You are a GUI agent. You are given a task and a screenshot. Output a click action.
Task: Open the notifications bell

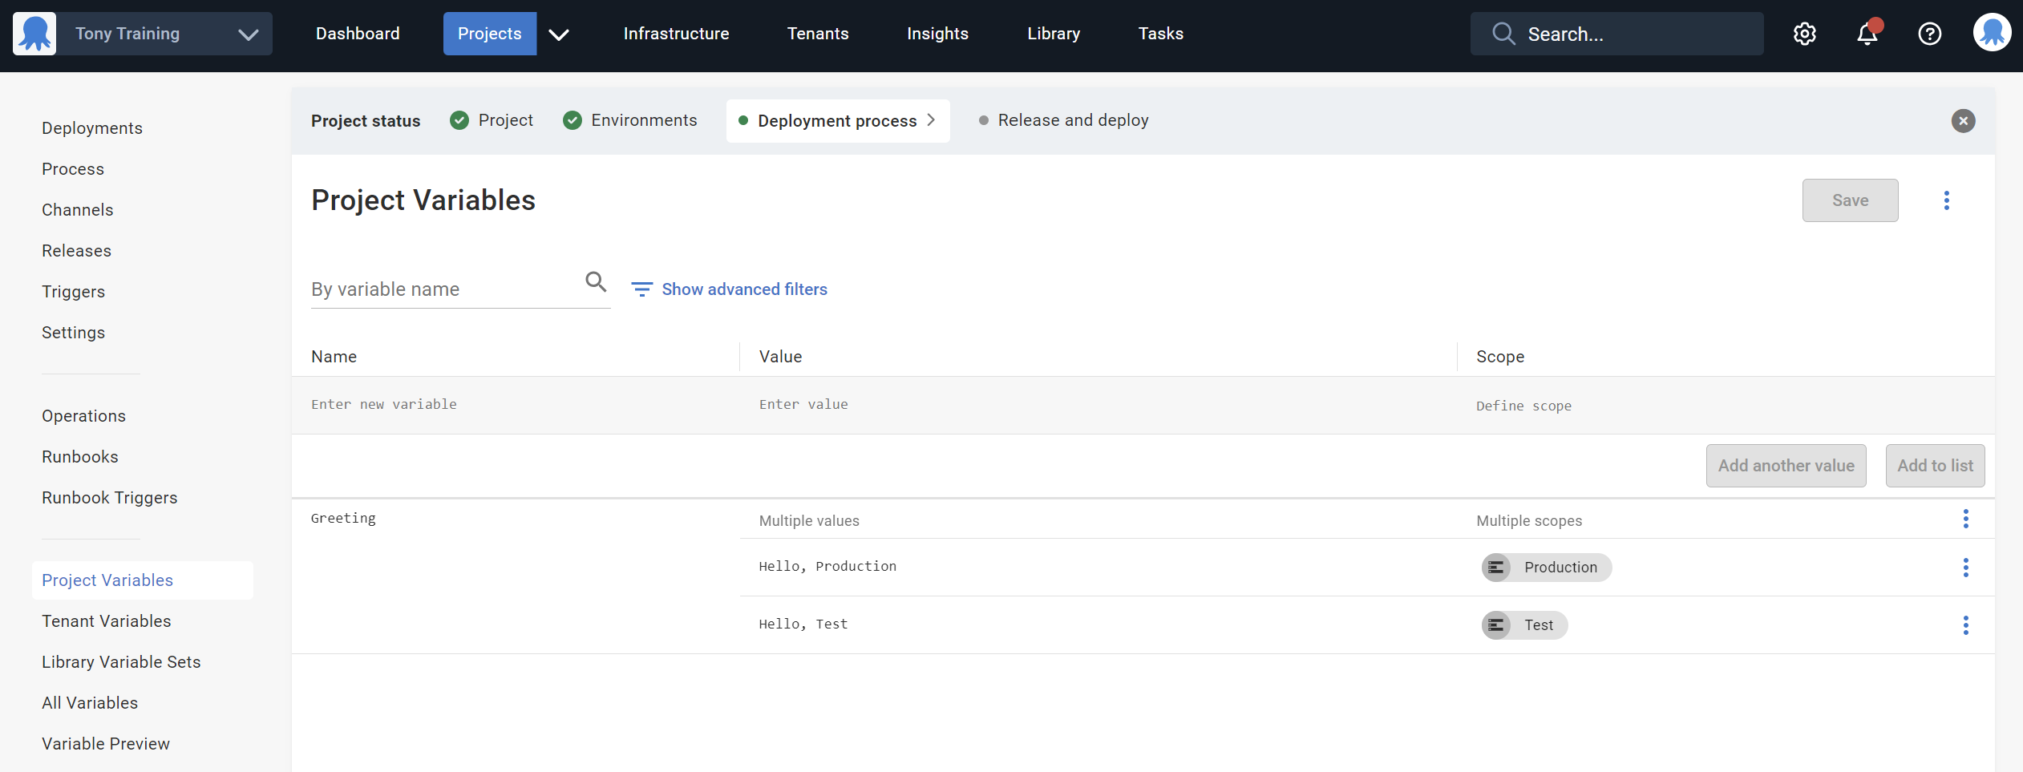tap(1866, 34)
